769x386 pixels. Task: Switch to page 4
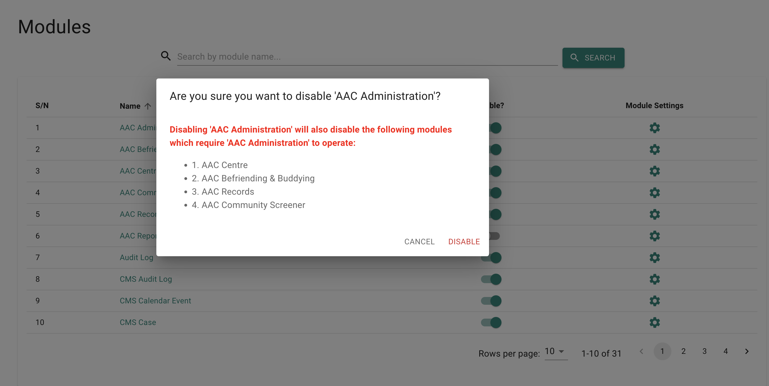point(725,351)
